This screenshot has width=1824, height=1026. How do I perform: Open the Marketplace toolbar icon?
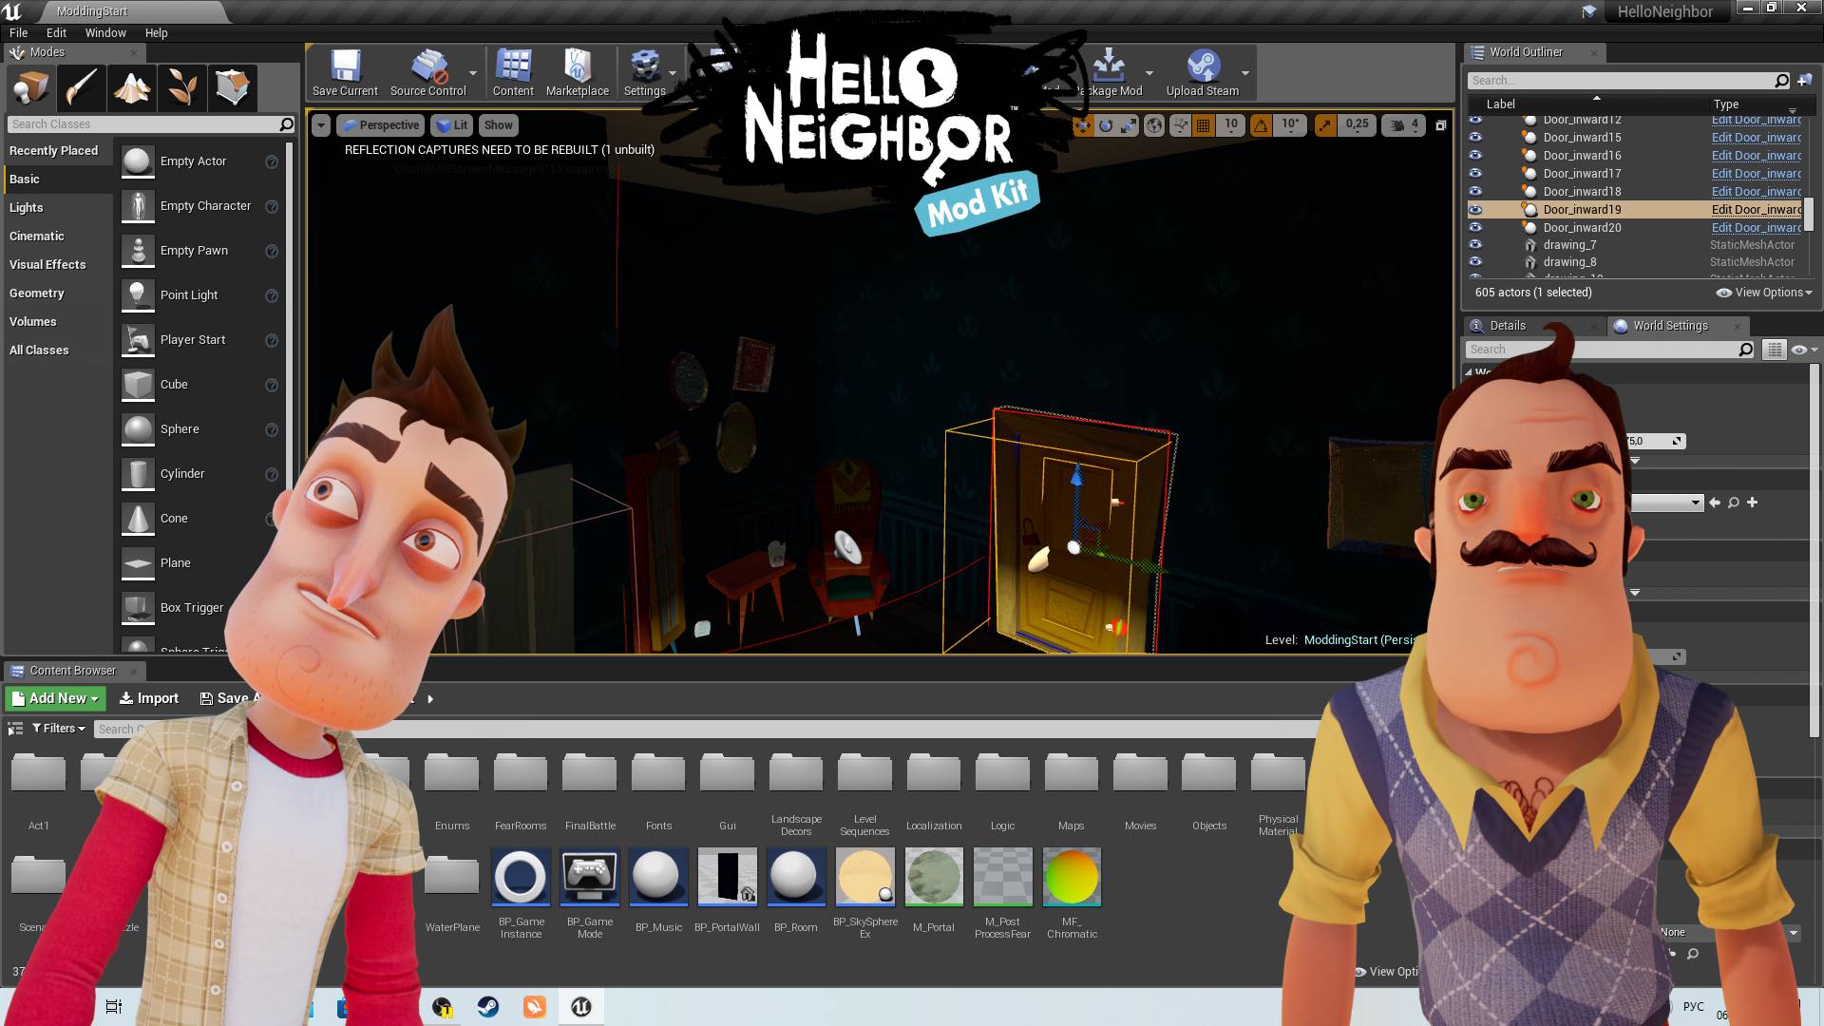(578, 73)
